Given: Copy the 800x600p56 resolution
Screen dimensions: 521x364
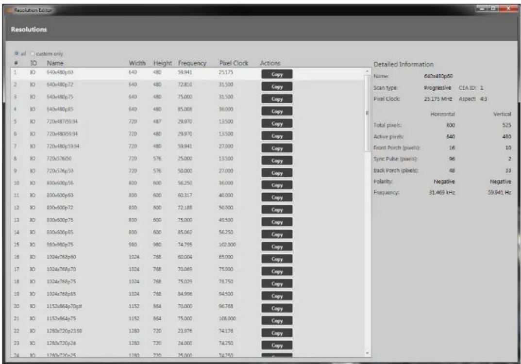Looking at the screenshot, I should coord(277,185).
